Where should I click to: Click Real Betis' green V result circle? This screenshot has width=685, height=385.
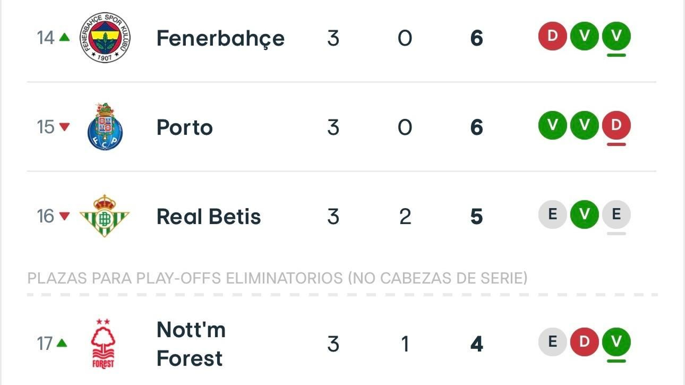tap(584, 215)
